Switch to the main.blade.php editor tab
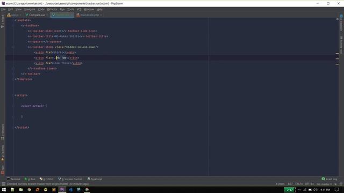 point(89,15)
